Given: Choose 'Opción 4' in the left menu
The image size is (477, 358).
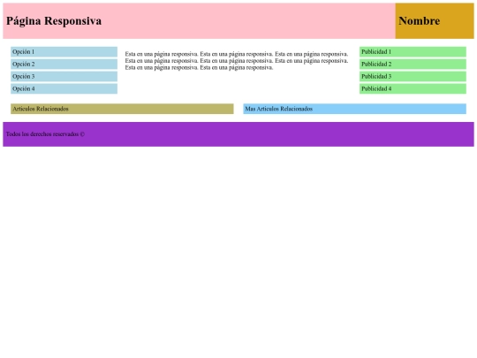Looking at the screenshot, I should [x=64, y=88].
